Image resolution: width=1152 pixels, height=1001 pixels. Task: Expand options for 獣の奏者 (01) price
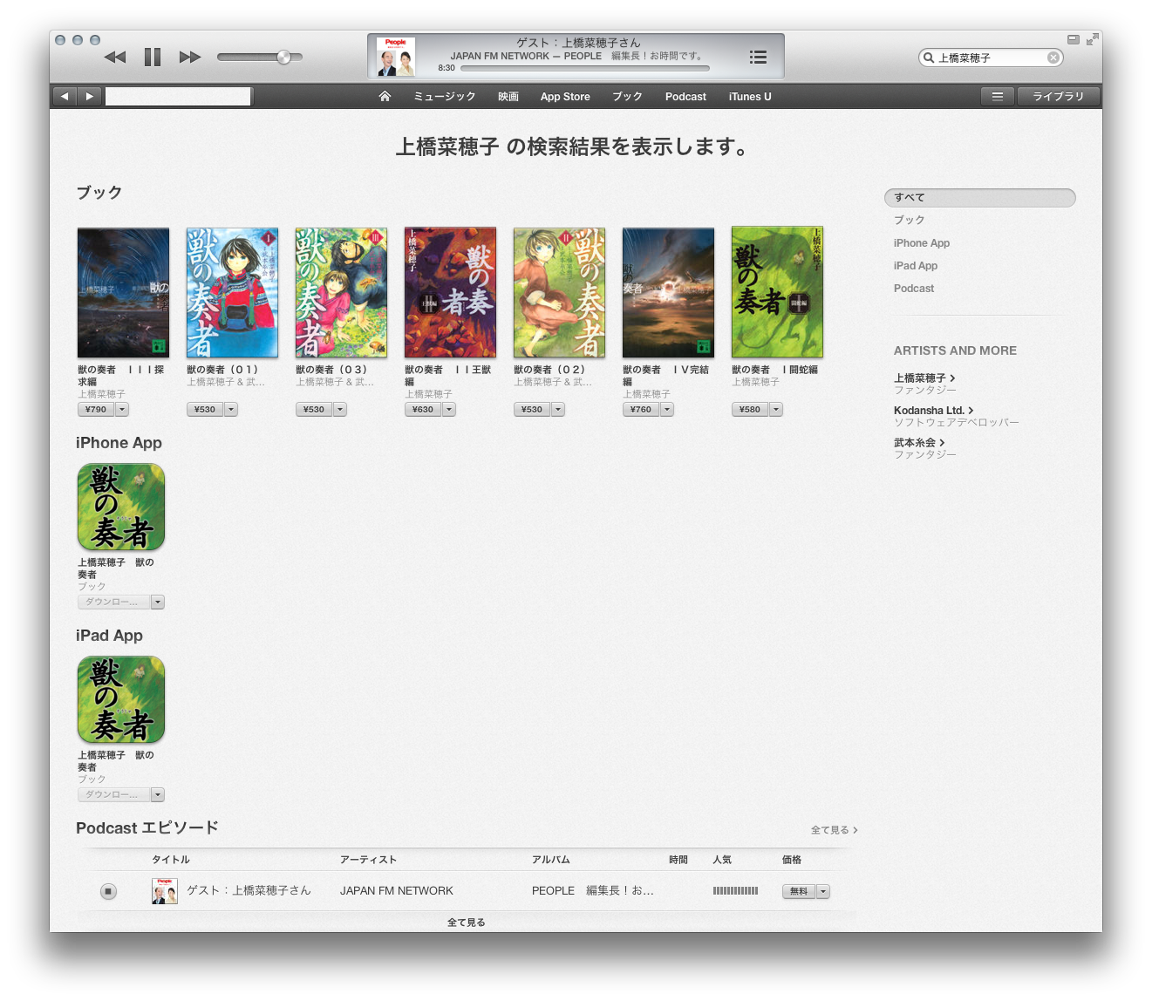pyautogui.click(x=231, y=409)
